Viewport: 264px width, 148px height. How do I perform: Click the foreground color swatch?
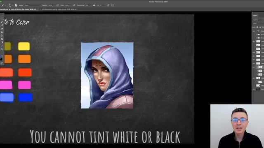pos(0,57)
